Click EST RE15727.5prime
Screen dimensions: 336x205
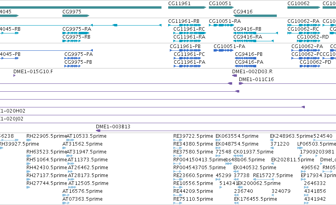coord(263,179)
